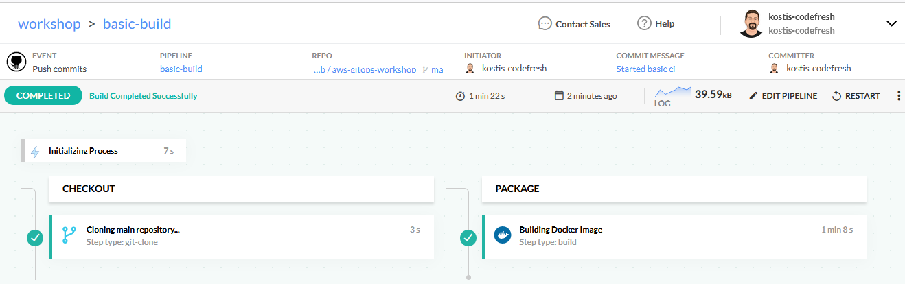Click the committer avatar icon
Screen dimensions: 905x284
pyautogui.click(x=774, y=69)
